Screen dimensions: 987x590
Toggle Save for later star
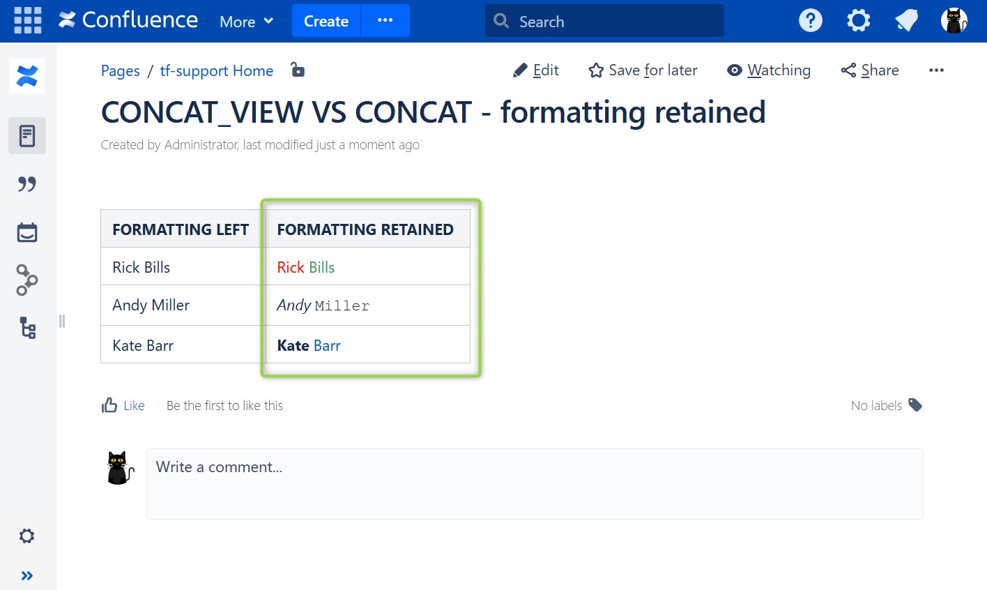tap(643, 70)
